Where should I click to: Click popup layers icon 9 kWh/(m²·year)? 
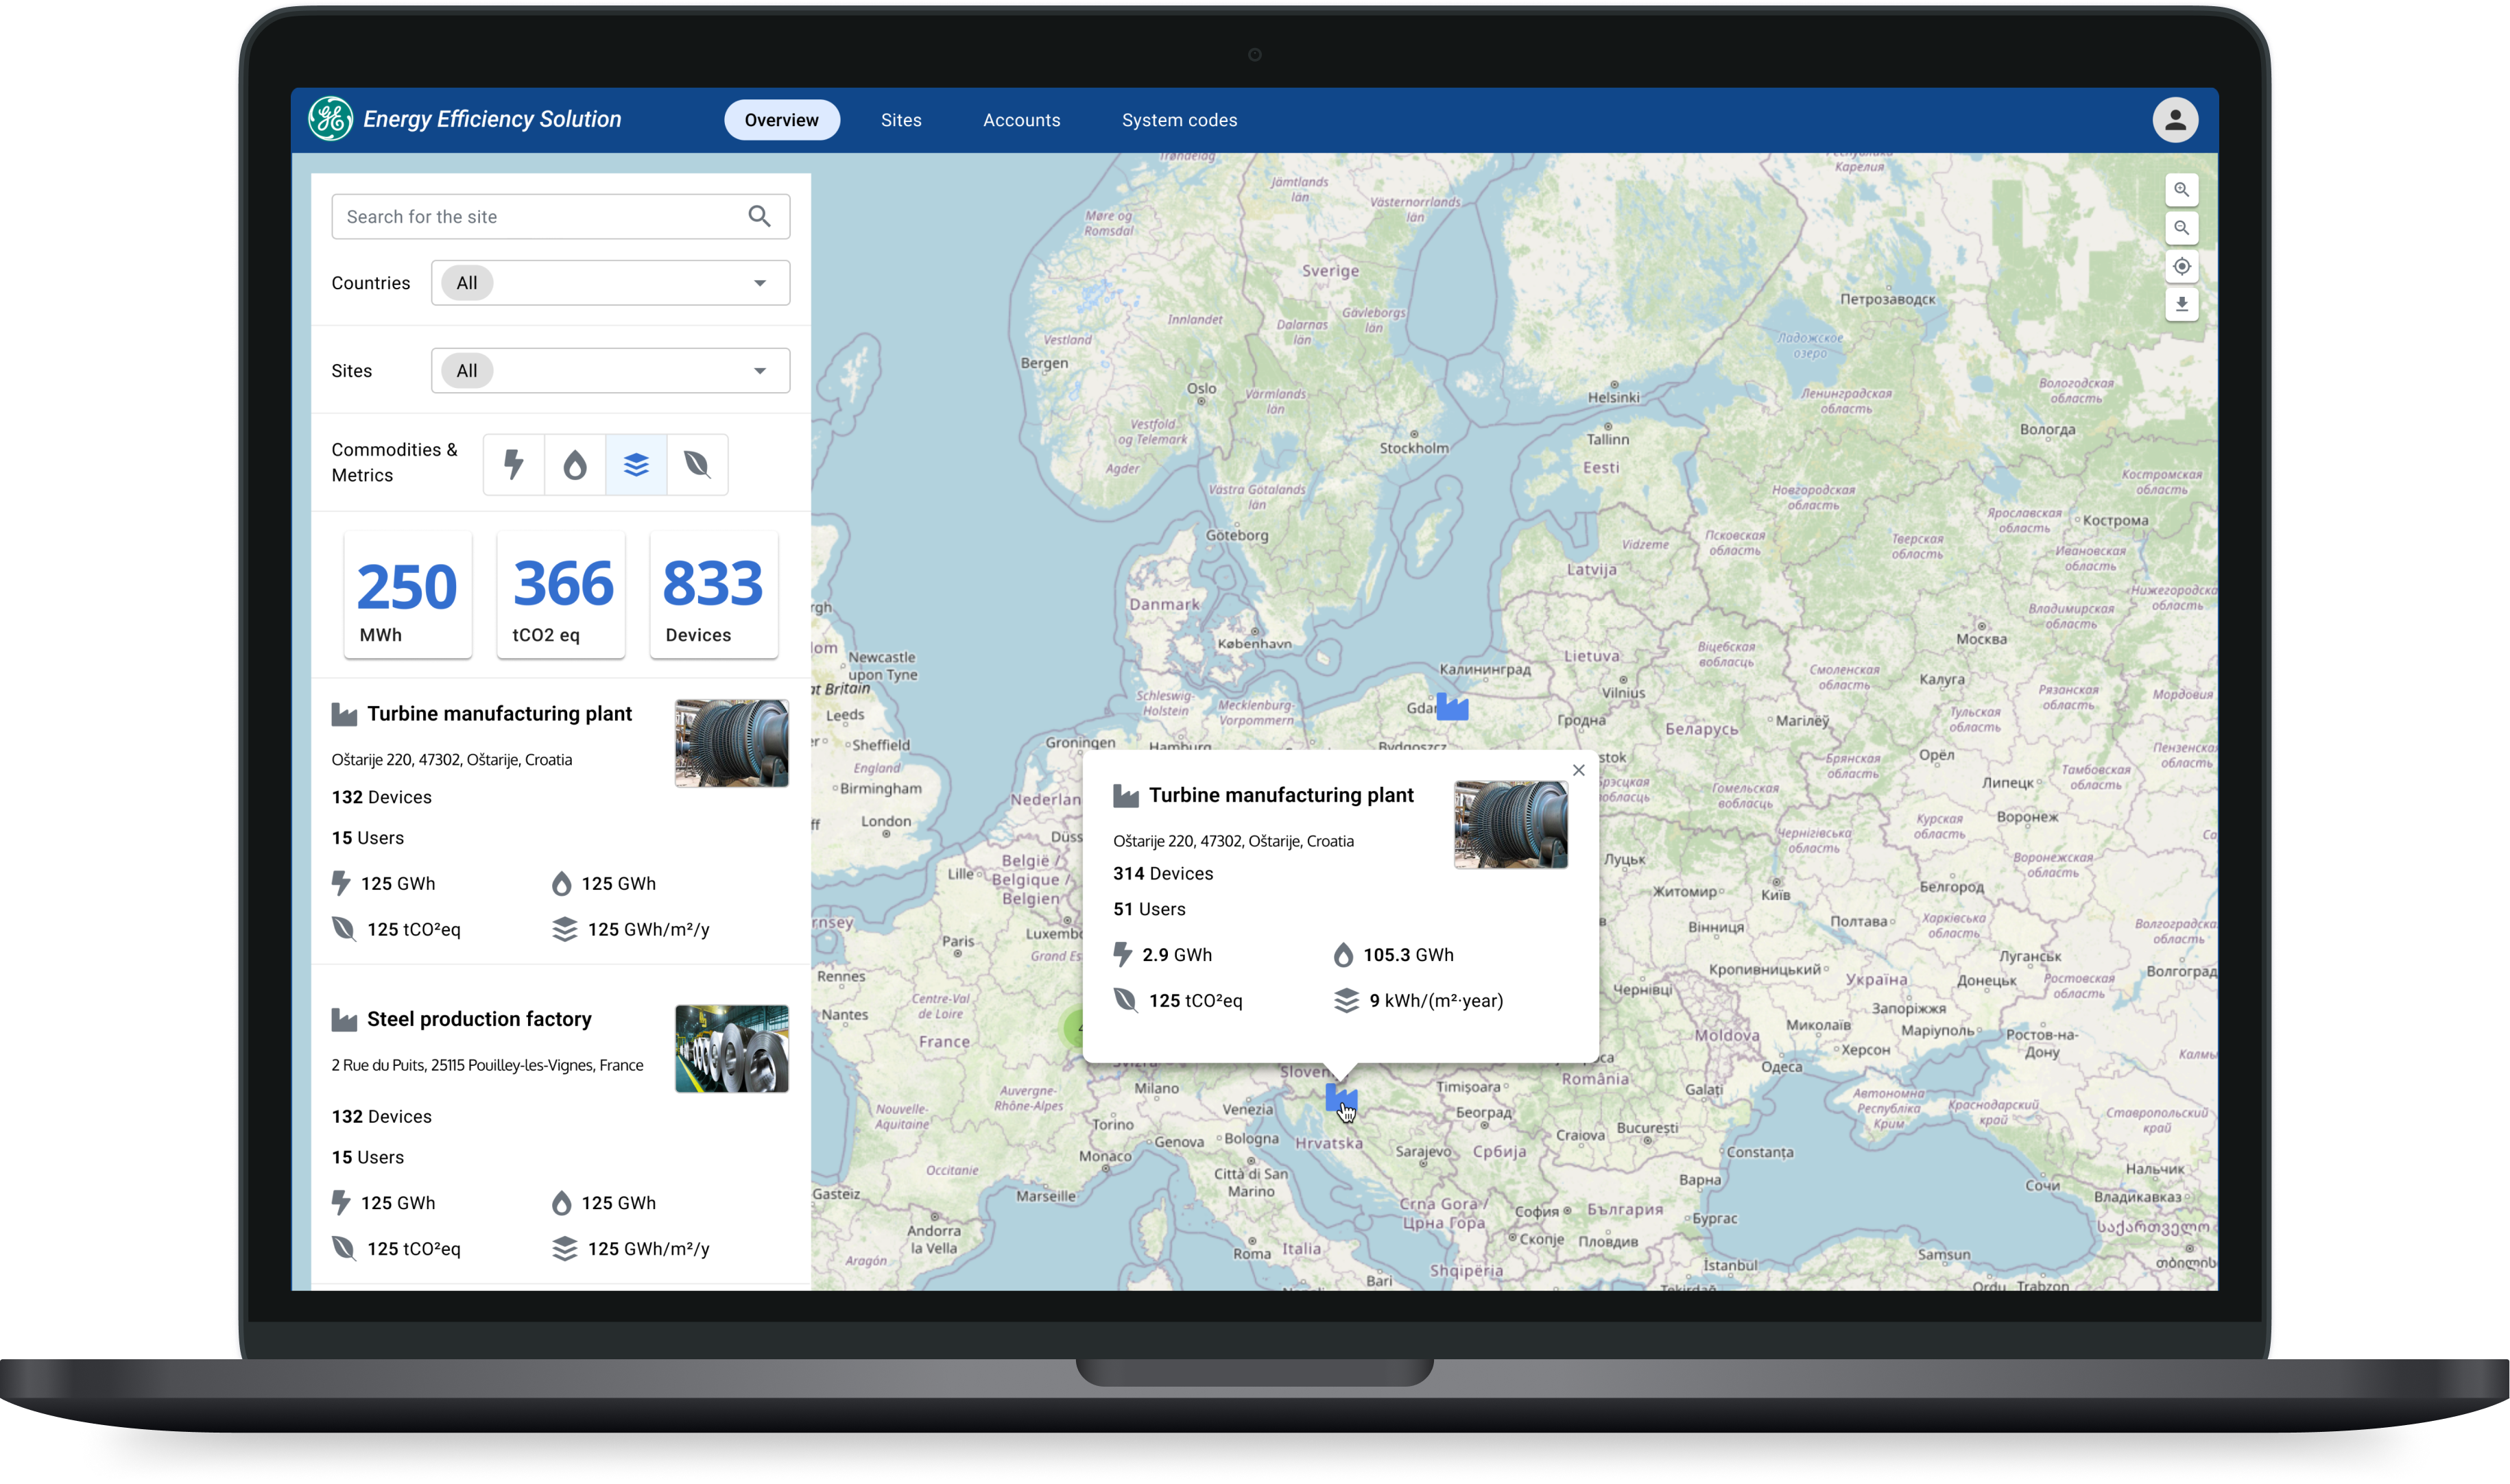click(x=1346, y=1000)
